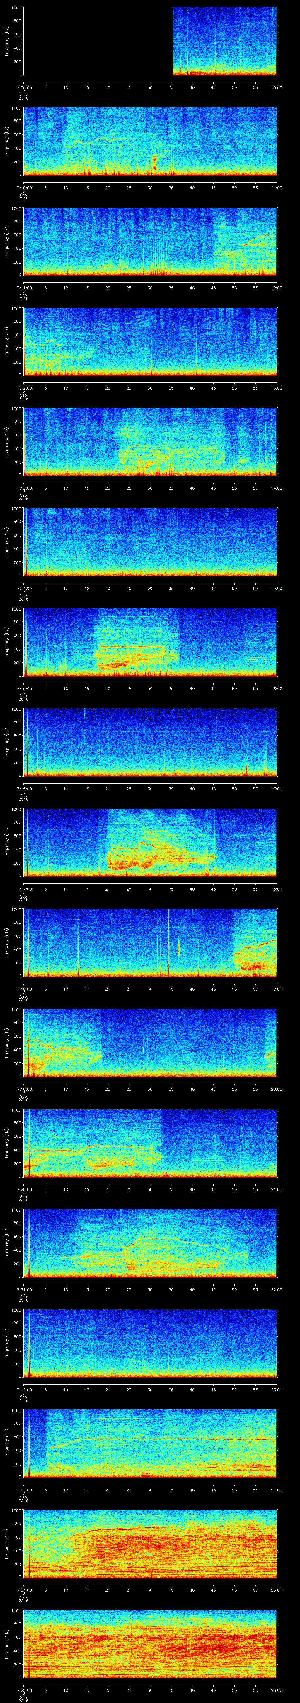Select the spectrogram panel starting at 7:23:00
Viewport: 300px width, 1703px height.
click(150, 1443)
